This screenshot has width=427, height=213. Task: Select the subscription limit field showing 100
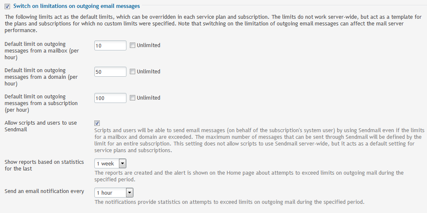pyautogui.click(x=110, y=98)
